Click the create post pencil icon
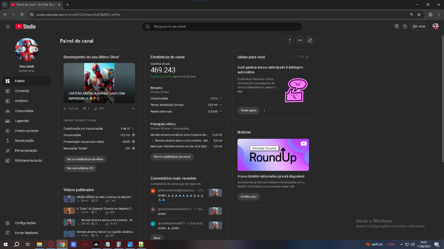Image resolution: width=444 pixels, height=249 pixels. [310, 40]
